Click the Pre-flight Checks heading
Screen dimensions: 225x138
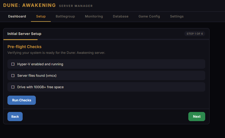(24, 47)
